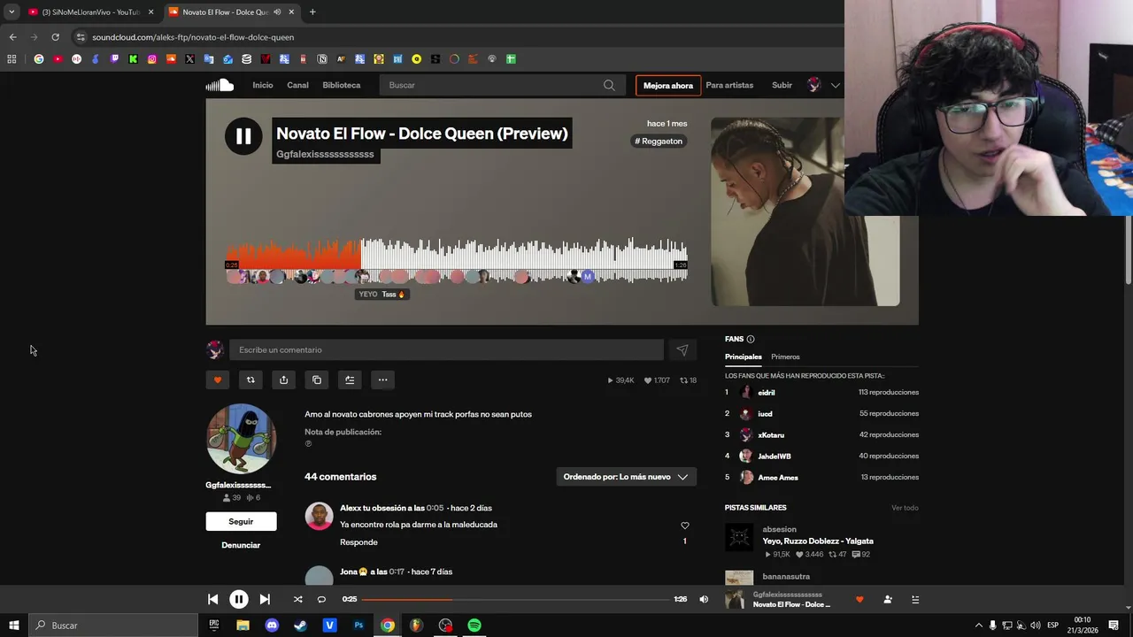Image resolution: width=1133 pixels, height=637 pixels.
Task: Open the Kick bookmark icon
Action: click(x=133, y=59)
